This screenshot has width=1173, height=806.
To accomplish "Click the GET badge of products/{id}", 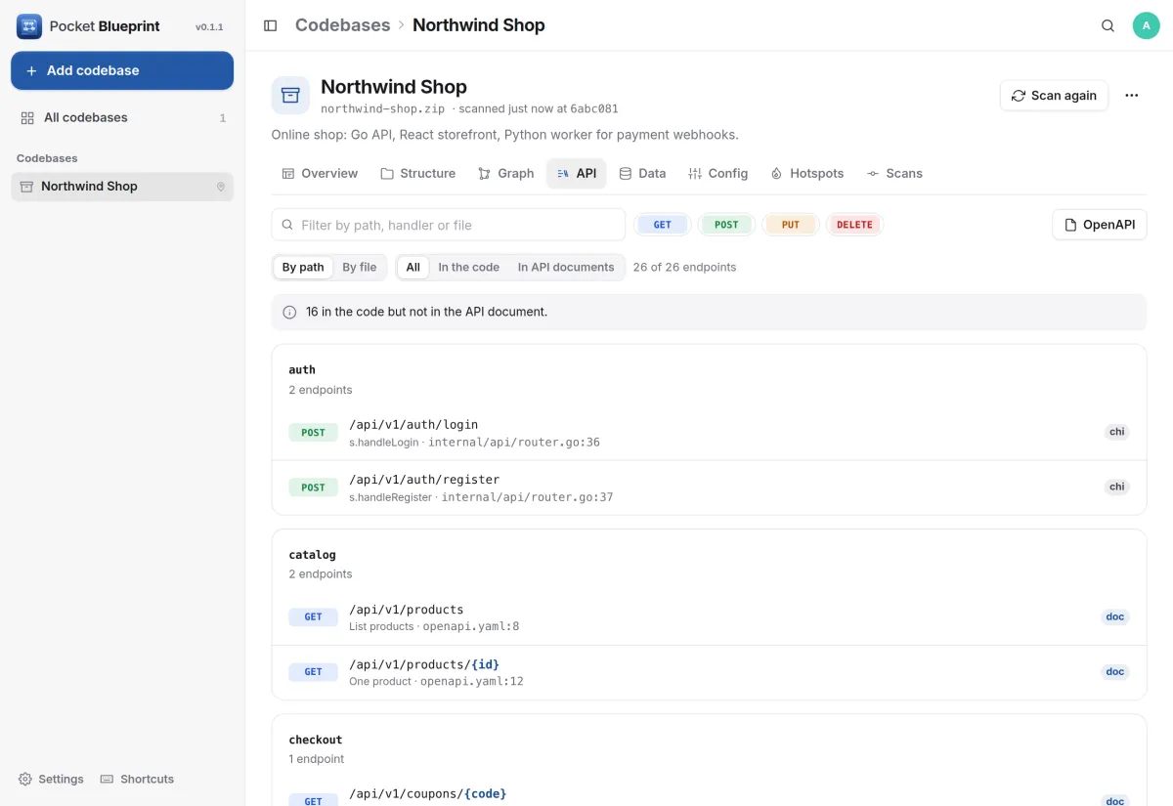I will pos(313,672).
